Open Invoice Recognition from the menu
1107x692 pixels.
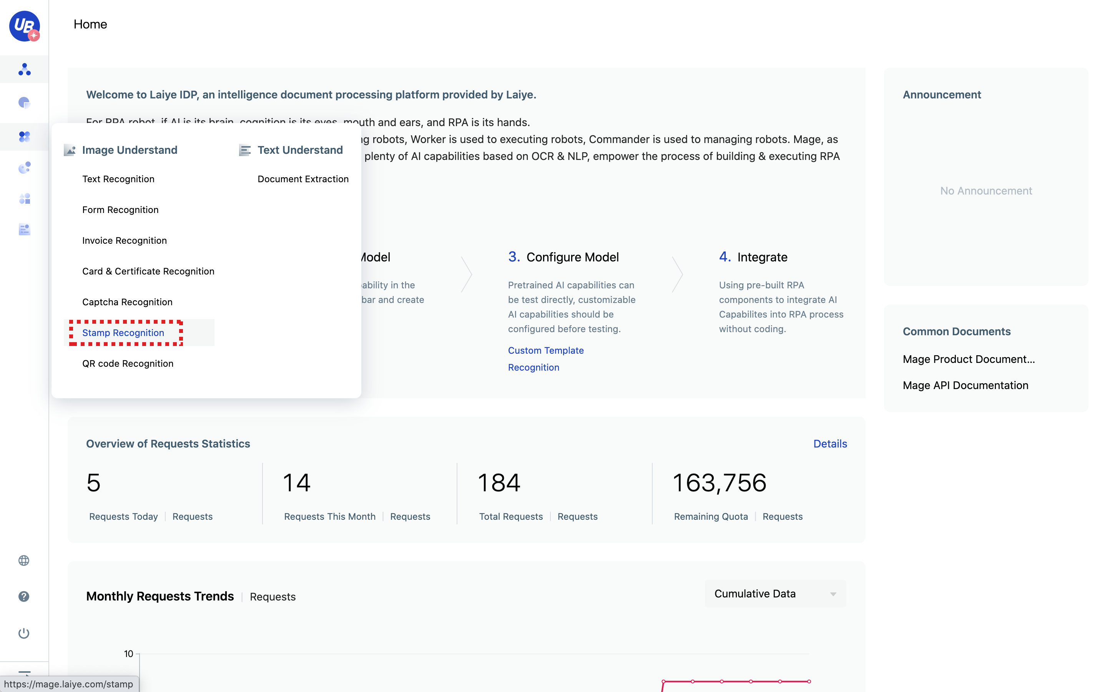pos(125,240)
